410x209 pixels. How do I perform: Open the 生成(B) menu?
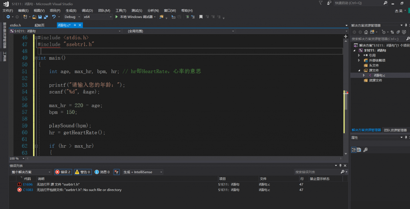[x=71, y=10]
